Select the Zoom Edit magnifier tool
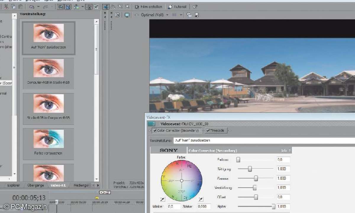 [x=127, y=7]
